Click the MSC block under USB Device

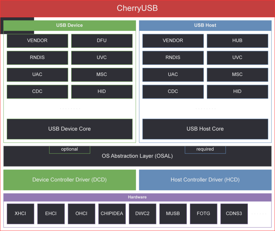(x=102, y=75)
